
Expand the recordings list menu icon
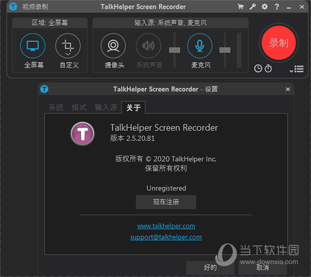(296, 69)
